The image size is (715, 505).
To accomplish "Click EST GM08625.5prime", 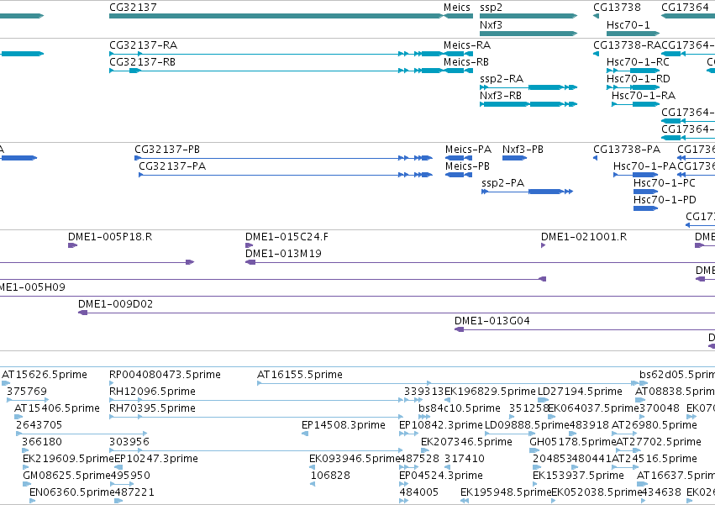I will click(x=28, y=484).
